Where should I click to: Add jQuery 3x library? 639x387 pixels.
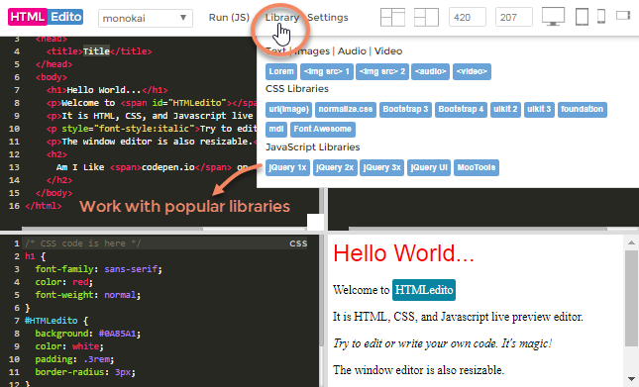point(381,167)
